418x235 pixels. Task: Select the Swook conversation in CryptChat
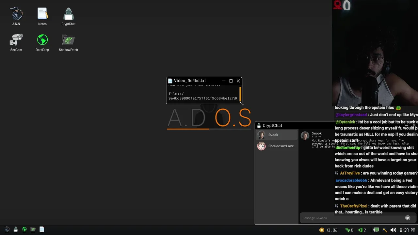(277, 135)
